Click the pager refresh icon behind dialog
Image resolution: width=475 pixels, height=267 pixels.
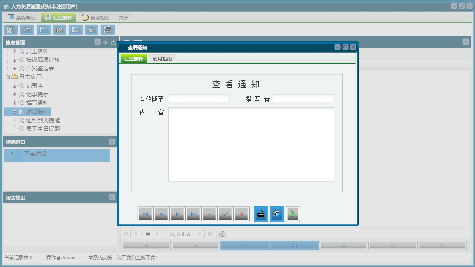click(x=222, y=234)
